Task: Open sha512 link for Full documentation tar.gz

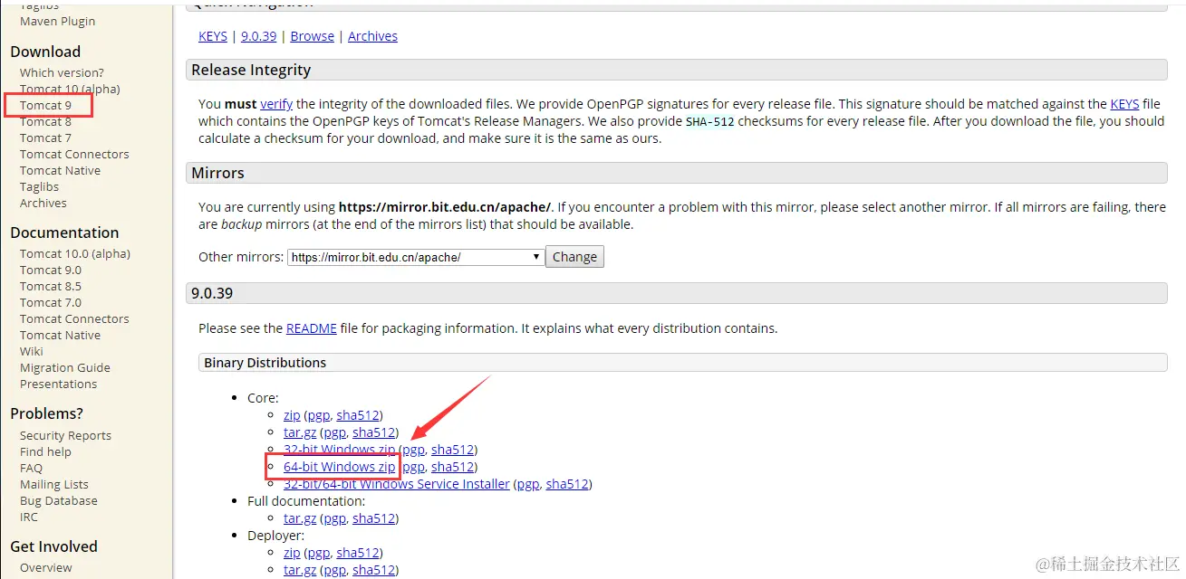Action: (x=373, y=518)
